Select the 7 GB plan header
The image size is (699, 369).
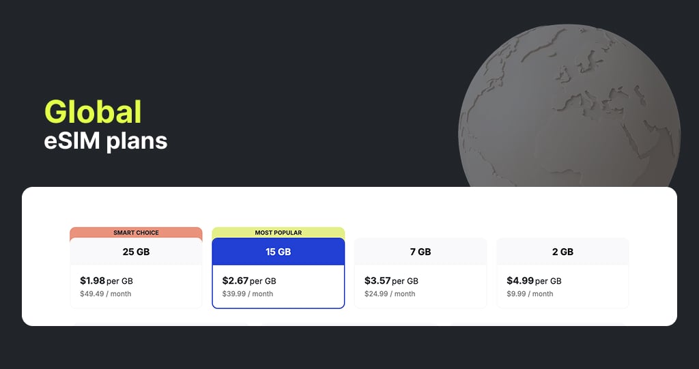420,252
